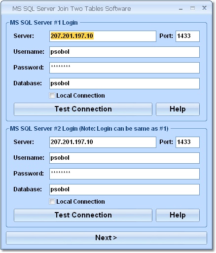Image resolution: width=216 pixels, height=253 pixels.
Task: Click the Port field in Server #2 login
Action: coord(187,142)
